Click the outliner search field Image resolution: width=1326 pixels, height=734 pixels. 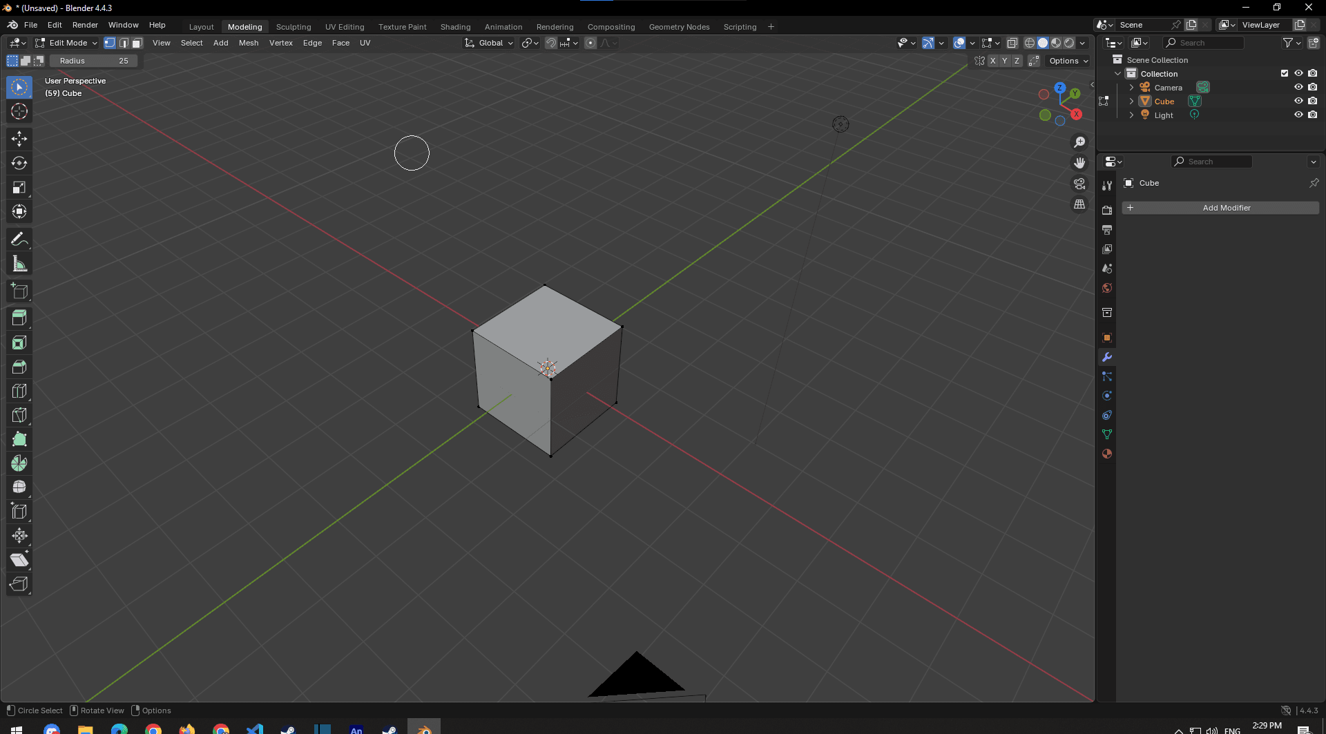pos(1205,42)
